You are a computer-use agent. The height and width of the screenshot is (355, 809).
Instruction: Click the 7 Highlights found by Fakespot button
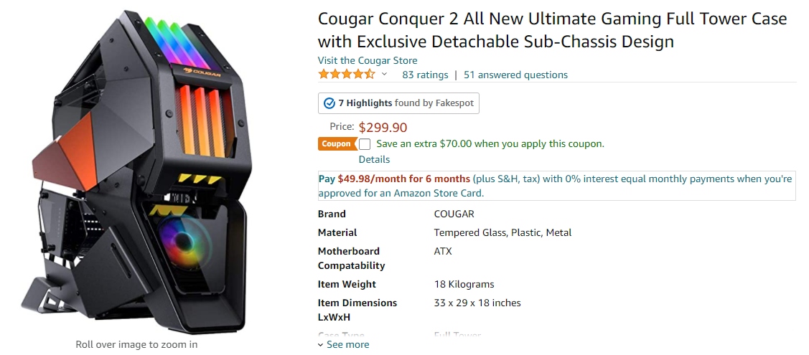[x=399, y=103]
